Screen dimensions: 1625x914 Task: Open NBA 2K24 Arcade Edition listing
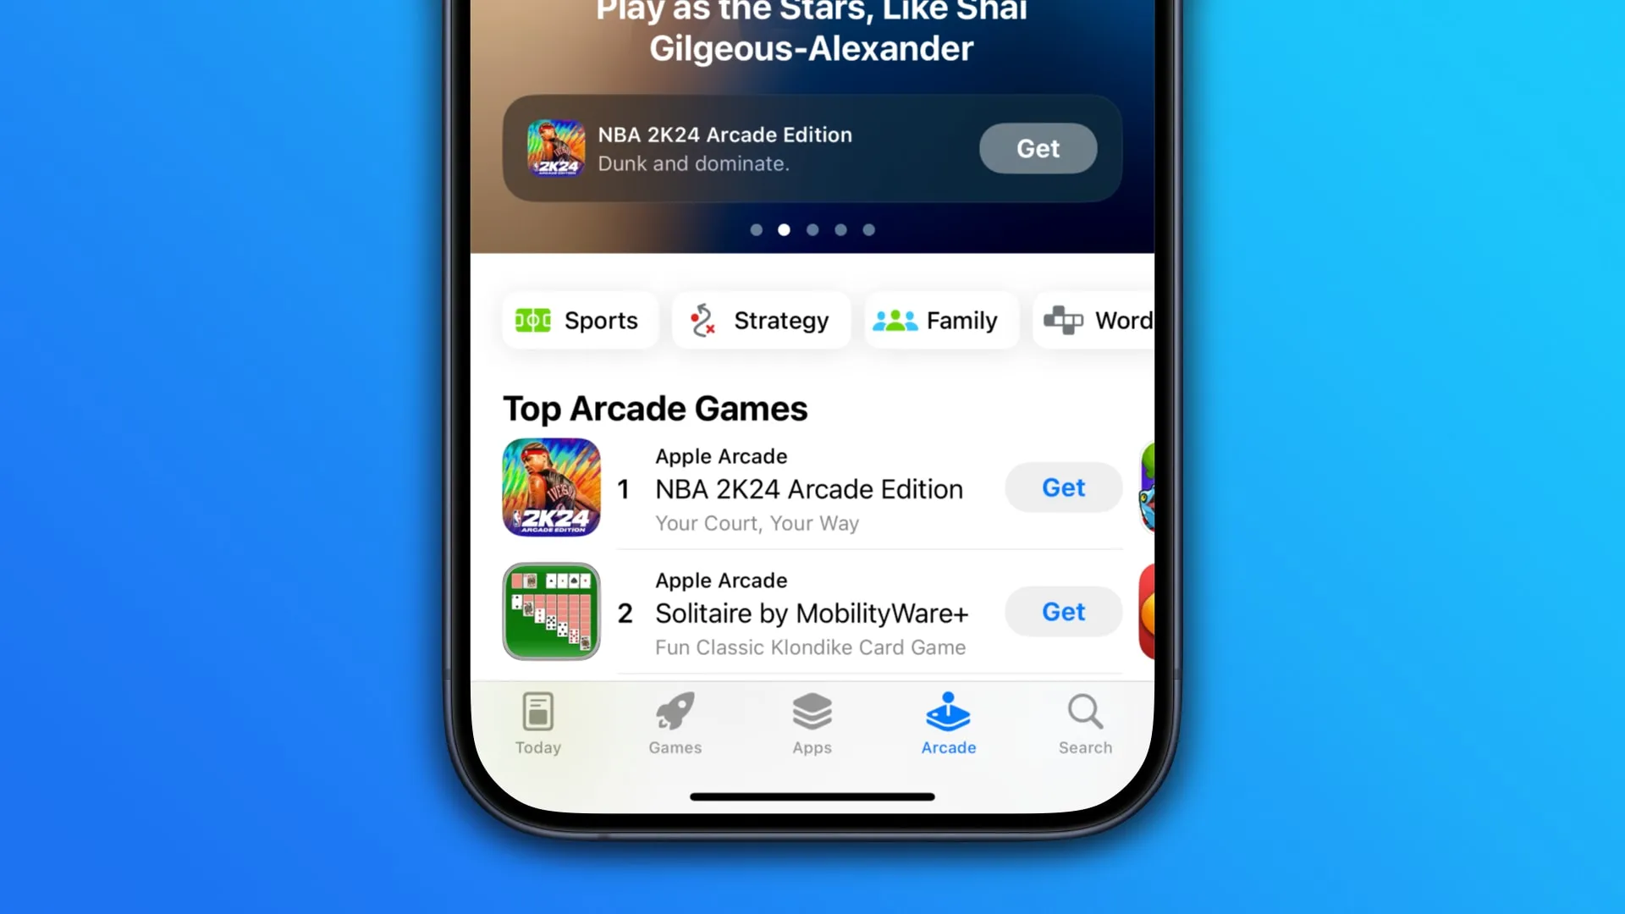809,489
